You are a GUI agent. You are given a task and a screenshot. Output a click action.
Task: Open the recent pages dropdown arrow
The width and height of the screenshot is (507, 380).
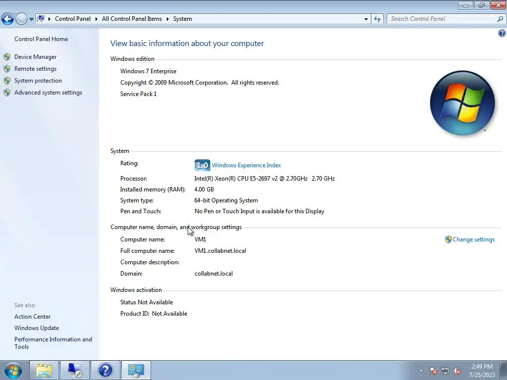coord(31,19)
